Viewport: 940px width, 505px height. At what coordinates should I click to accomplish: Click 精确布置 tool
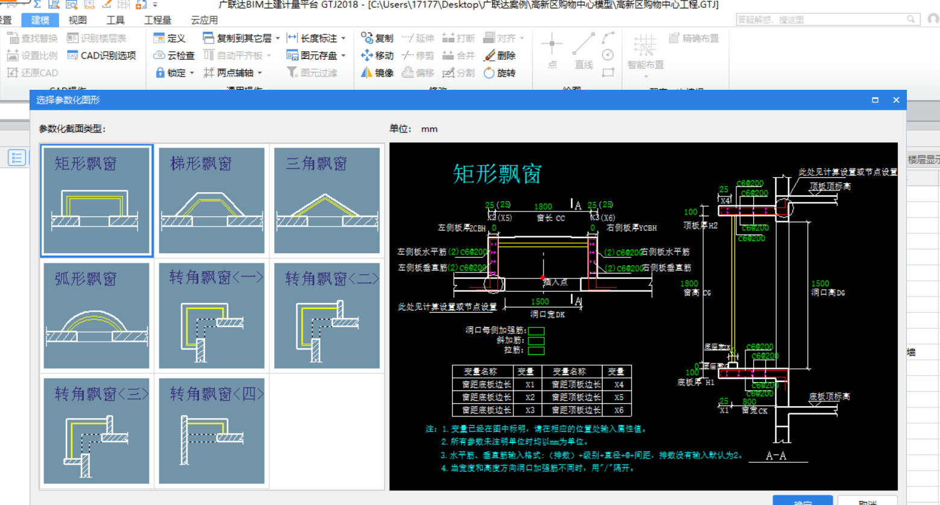[694, 38]
